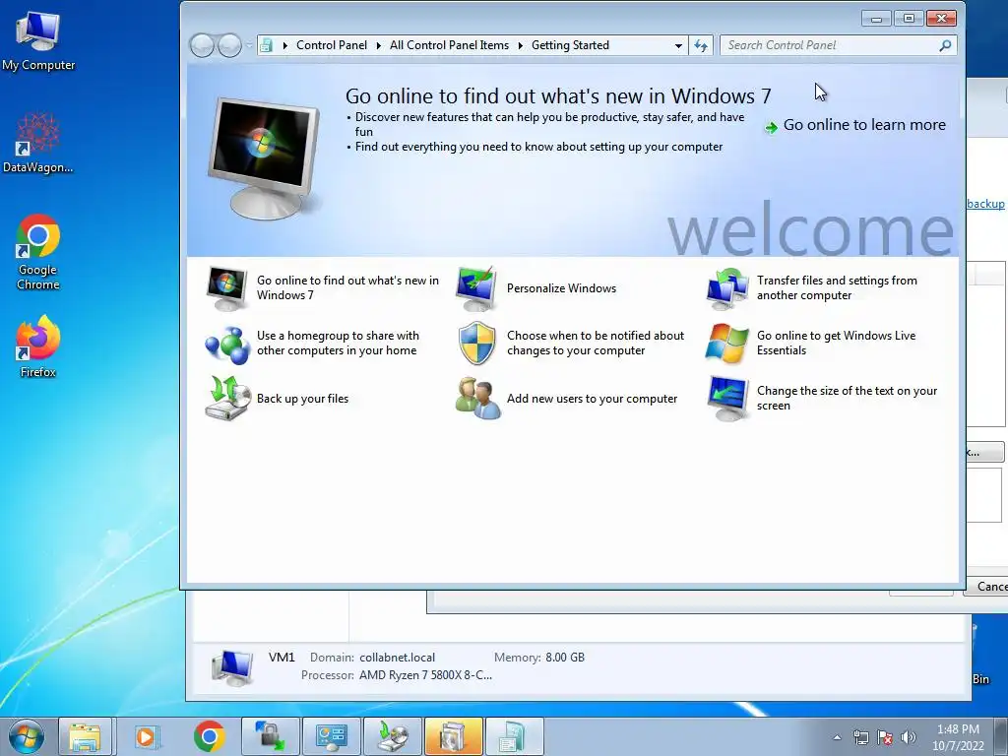Click the padlock with arrows taskbar icon
The image size is (1008, 756).
point(270,736)
